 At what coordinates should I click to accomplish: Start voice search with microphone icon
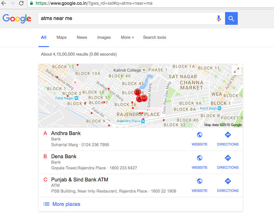click(x=219, y=18)
